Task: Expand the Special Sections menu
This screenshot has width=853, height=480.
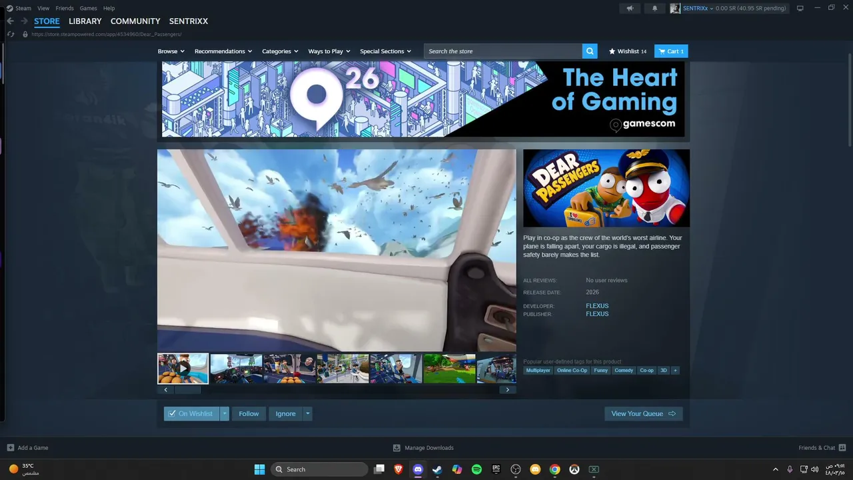Action: (386, 51)
